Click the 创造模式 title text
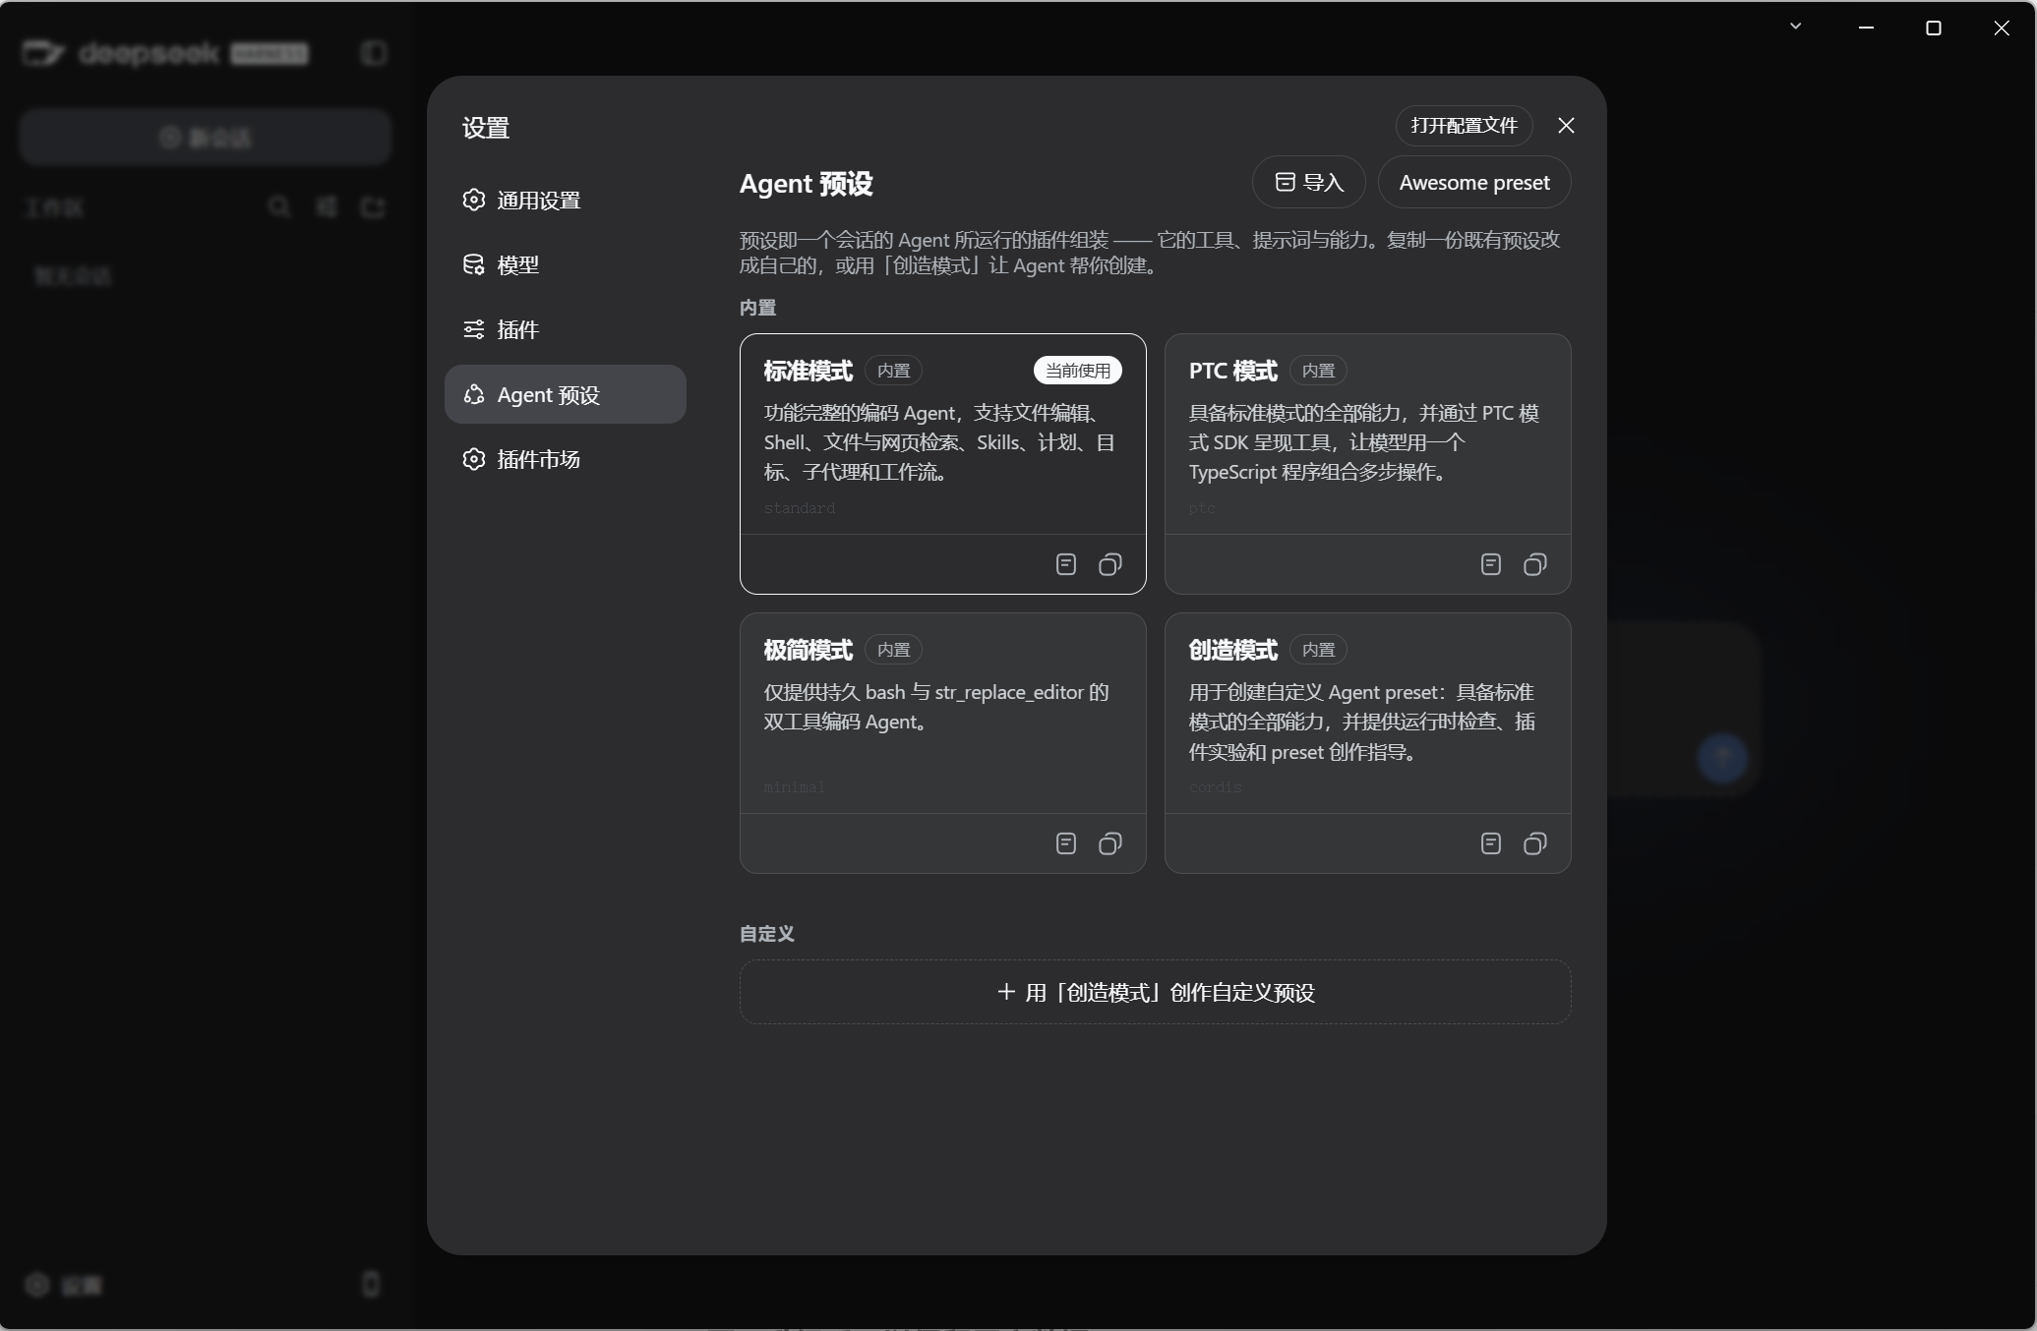The width and height of the screenshot is (2037, 1331). click(1232, 650)
